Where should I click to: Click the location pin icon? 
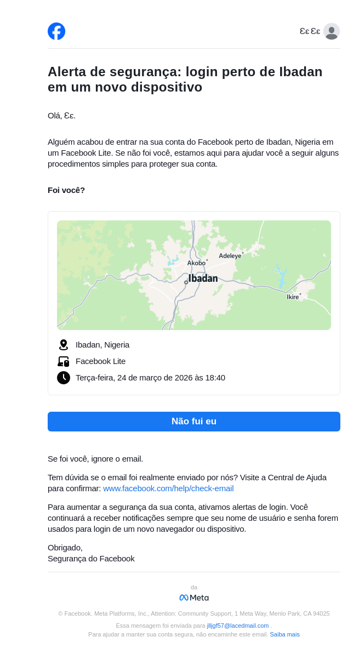pos(64,345)
